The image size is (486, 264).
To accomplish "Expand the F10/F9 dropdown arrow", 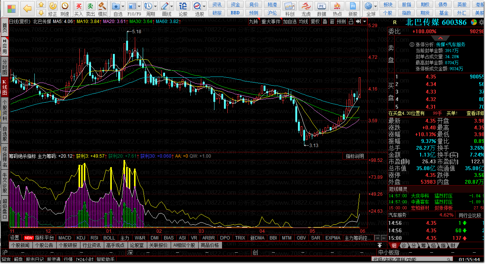I will click(x=139, y=6).
